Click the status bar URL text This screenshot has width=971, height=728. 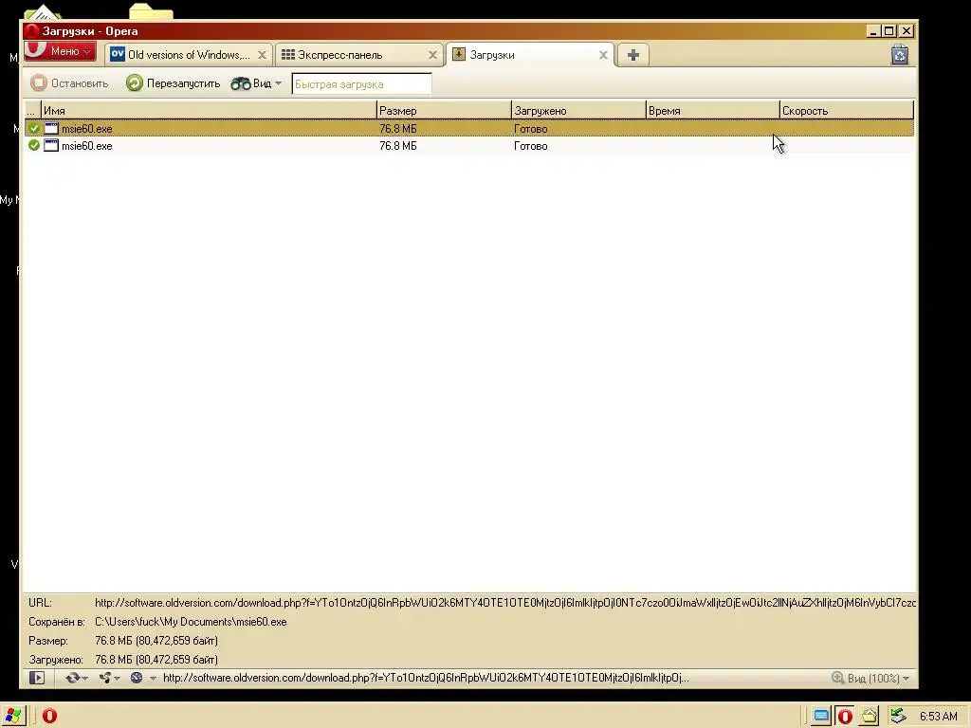(x=426, y=678)
